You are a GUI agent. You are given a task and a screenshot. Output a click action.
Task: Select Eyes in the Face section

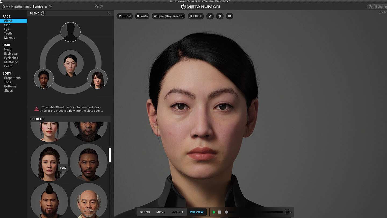[7, 29]
